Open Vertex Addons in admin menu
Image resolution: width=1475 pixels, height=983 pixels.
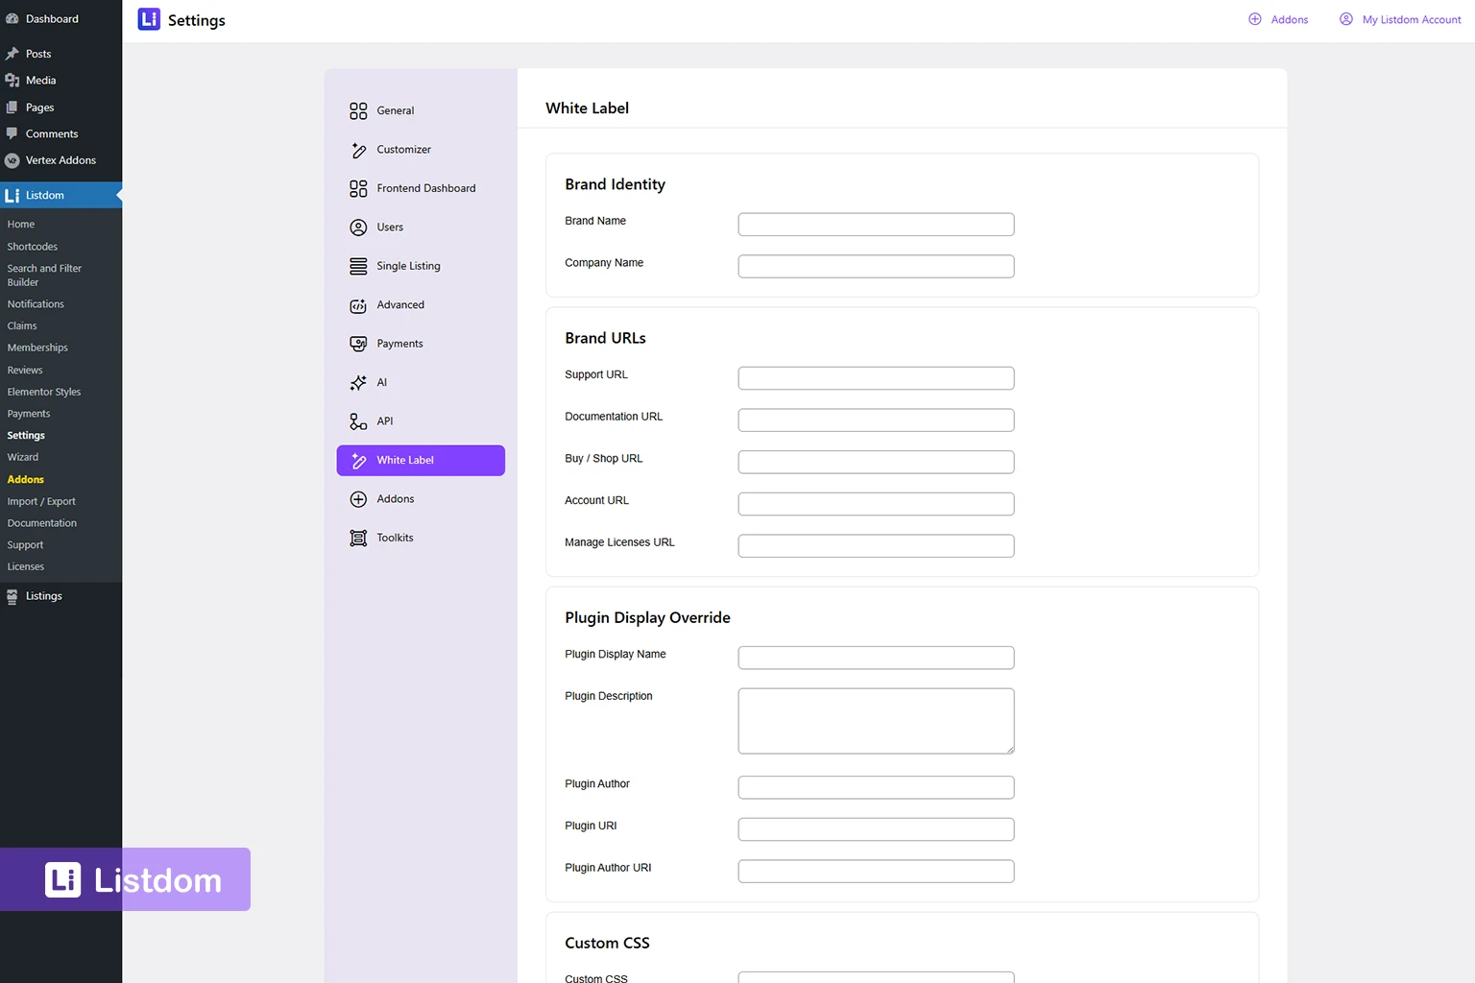tap(60, 160)
